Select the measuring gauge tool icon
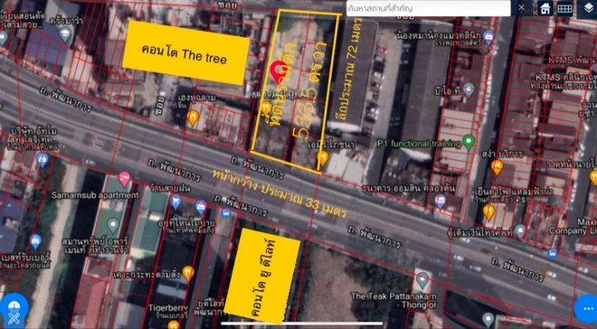The height and width of the screenshot is (329, 597). (14, 305)
